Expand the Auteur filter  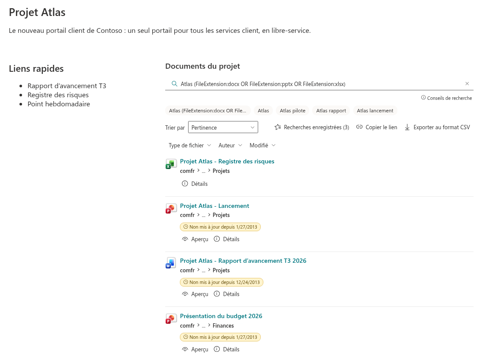230,145
